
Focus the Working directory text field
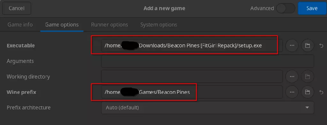192,77
